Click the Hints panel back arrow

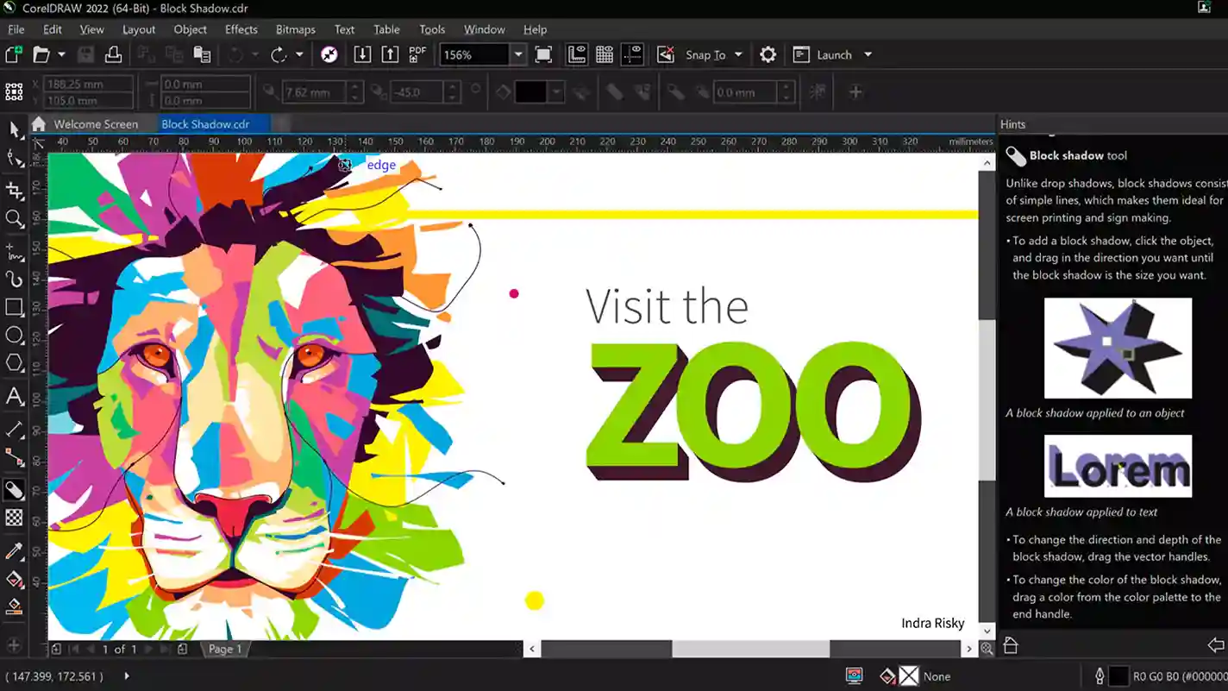coord(1216,645)
